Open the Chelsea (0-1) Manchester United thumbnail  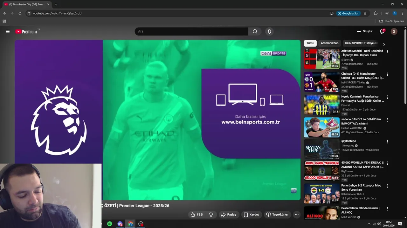click(x=322, y=82)
